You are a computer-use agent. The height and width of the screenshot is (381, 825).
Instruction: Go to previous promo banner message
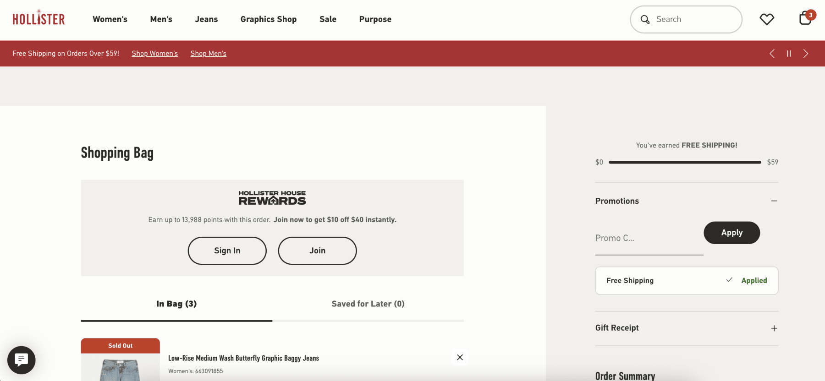pos(772,54)
